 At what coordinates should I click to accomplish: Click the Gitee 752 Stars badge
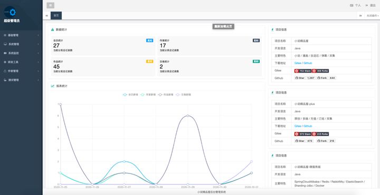[303, 71]
